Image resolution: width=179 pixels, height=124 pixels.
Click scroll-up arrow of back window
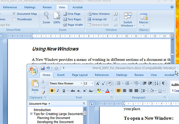[172, 40]
